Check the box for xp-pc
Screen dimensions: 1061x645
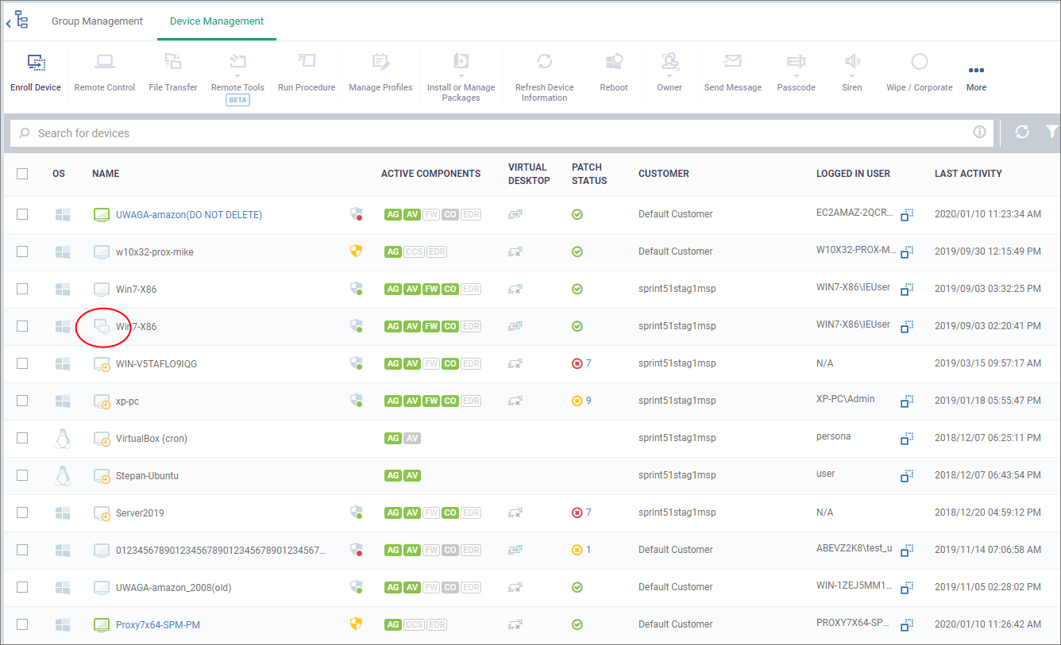point(22,401)
